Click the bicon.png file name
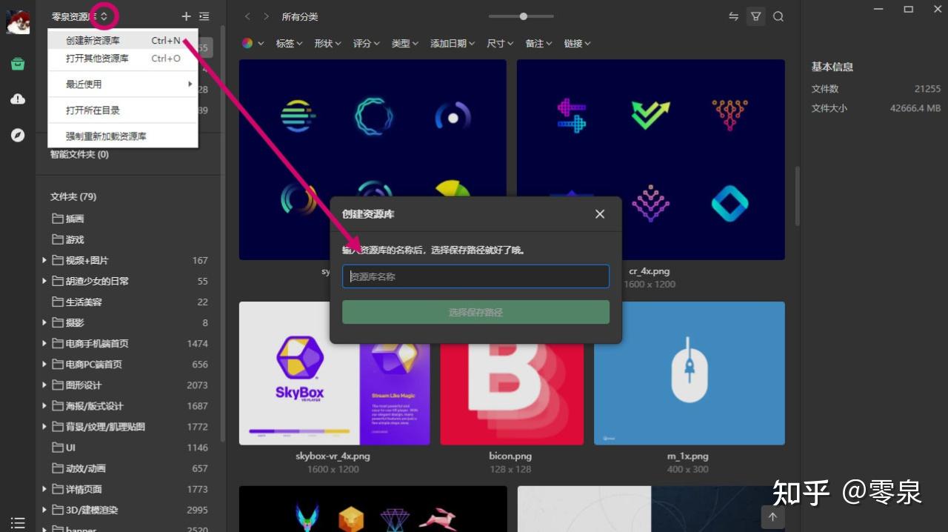Screen dimensions: 948x532 click(510, 456)
